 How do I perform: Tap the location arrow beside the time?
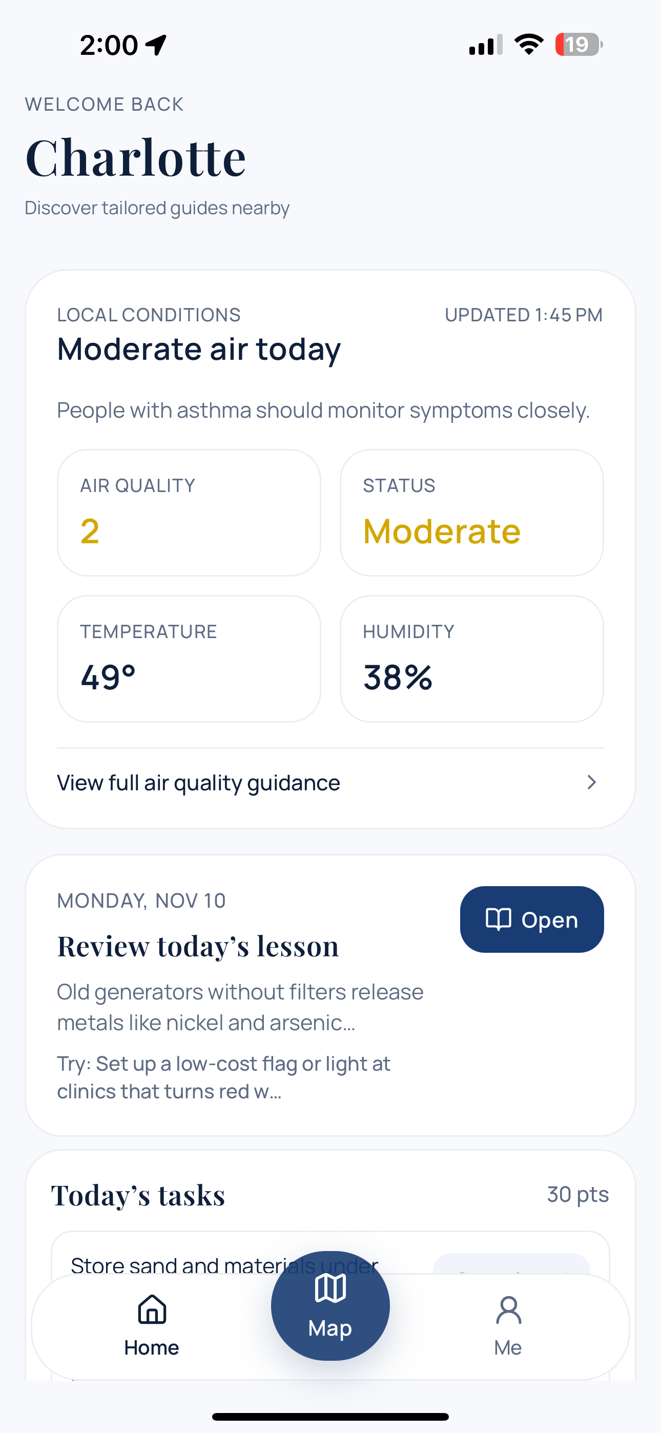click(156, 45)
